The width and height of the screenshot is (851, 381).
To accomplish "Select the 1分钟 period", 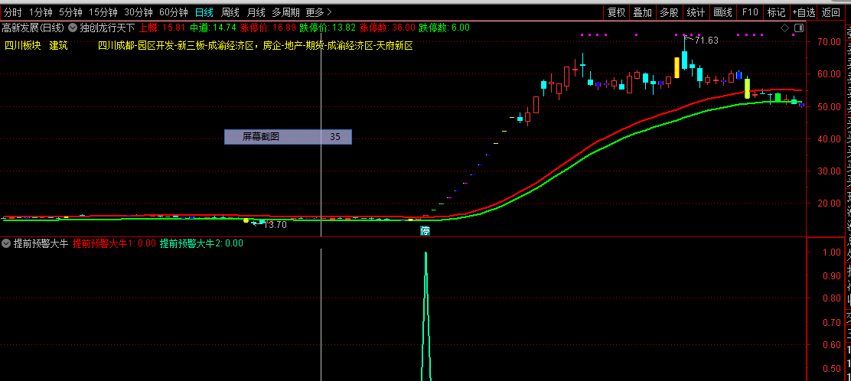I will pyautogui.click(x=40, y=12).
